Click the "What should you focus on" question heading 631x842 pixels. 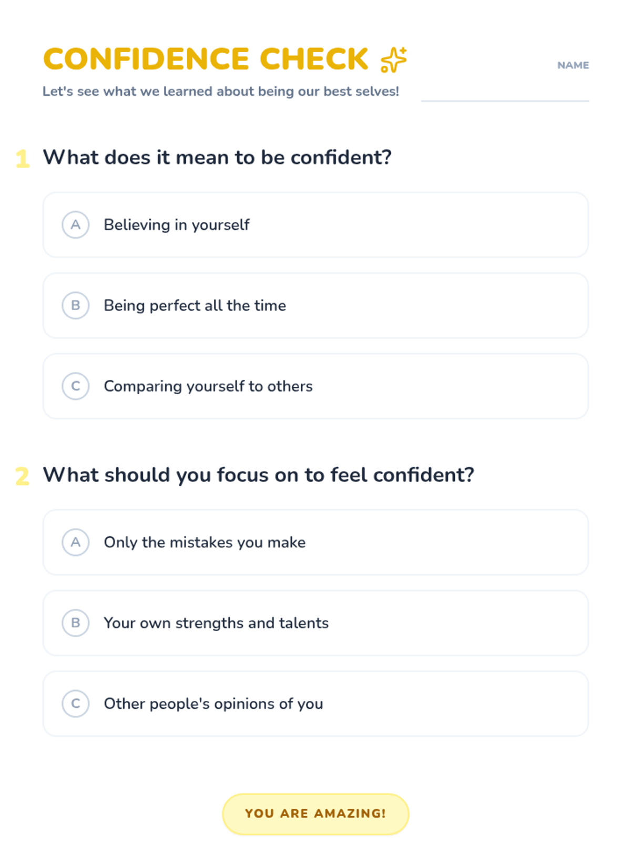258,475
